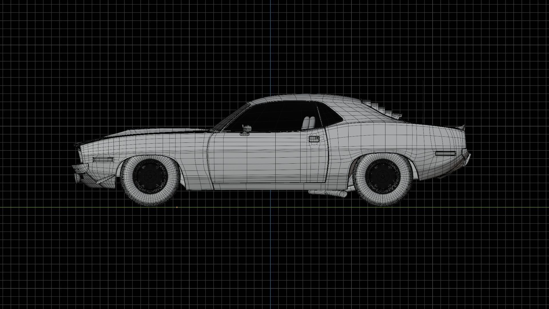The height and width of the screenshot is (309, 549).
Task: Select the door handle on the car
Action: coord(314,139)
